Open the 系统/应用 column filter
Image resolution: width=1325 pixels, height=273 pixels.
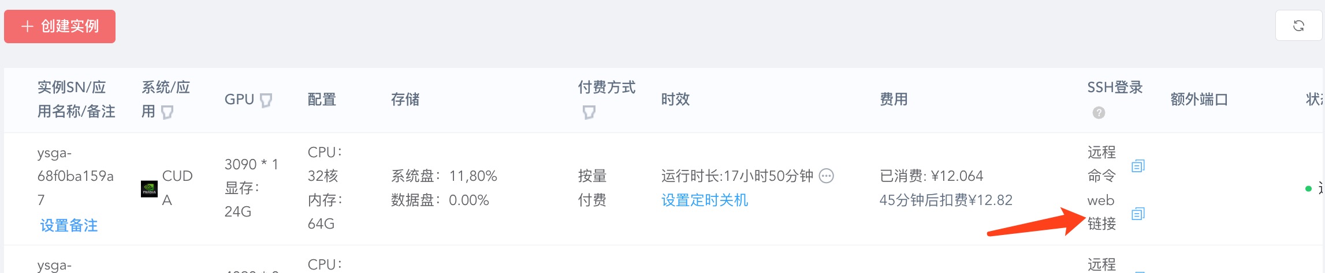[167, 112]
